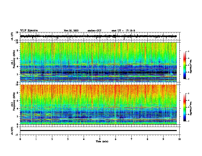
Task: Click the ch.1 spectrogram panel
Action: tap(98, 62)
